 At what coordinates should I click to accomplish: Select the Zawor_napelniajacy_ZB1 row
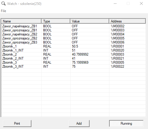(73, 26)
